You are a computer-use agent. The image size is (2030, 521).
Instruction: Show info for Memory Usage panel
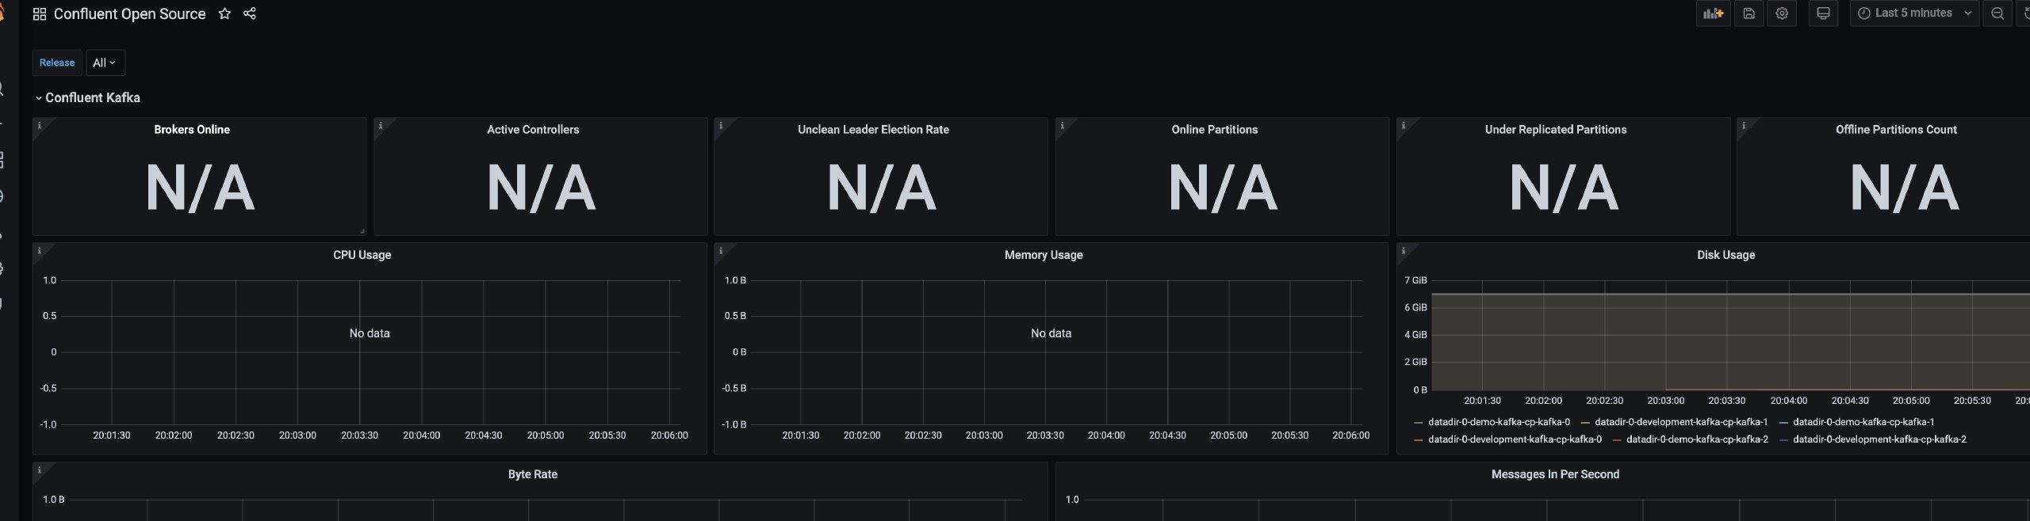[x=720, y=250]
